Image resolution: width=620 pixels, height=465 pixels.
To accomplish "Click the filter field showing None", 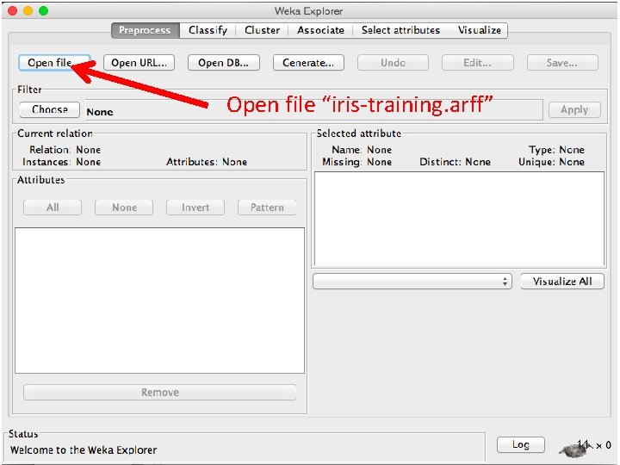I will (x=314, y=110).
